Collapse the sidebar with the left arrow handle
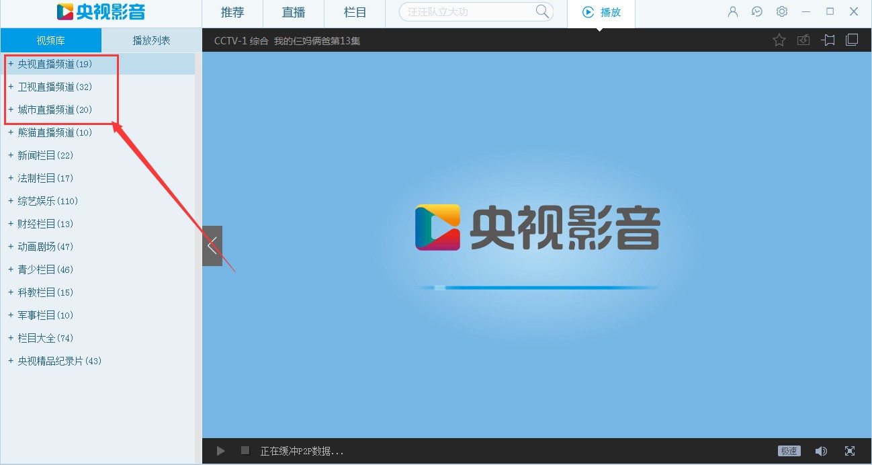Viewport: 872px width, 465px height. [x=212, y=246]
